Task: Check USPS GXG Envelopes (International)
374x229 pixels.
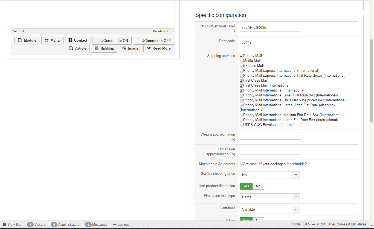Action: click(x=241, y=125)
